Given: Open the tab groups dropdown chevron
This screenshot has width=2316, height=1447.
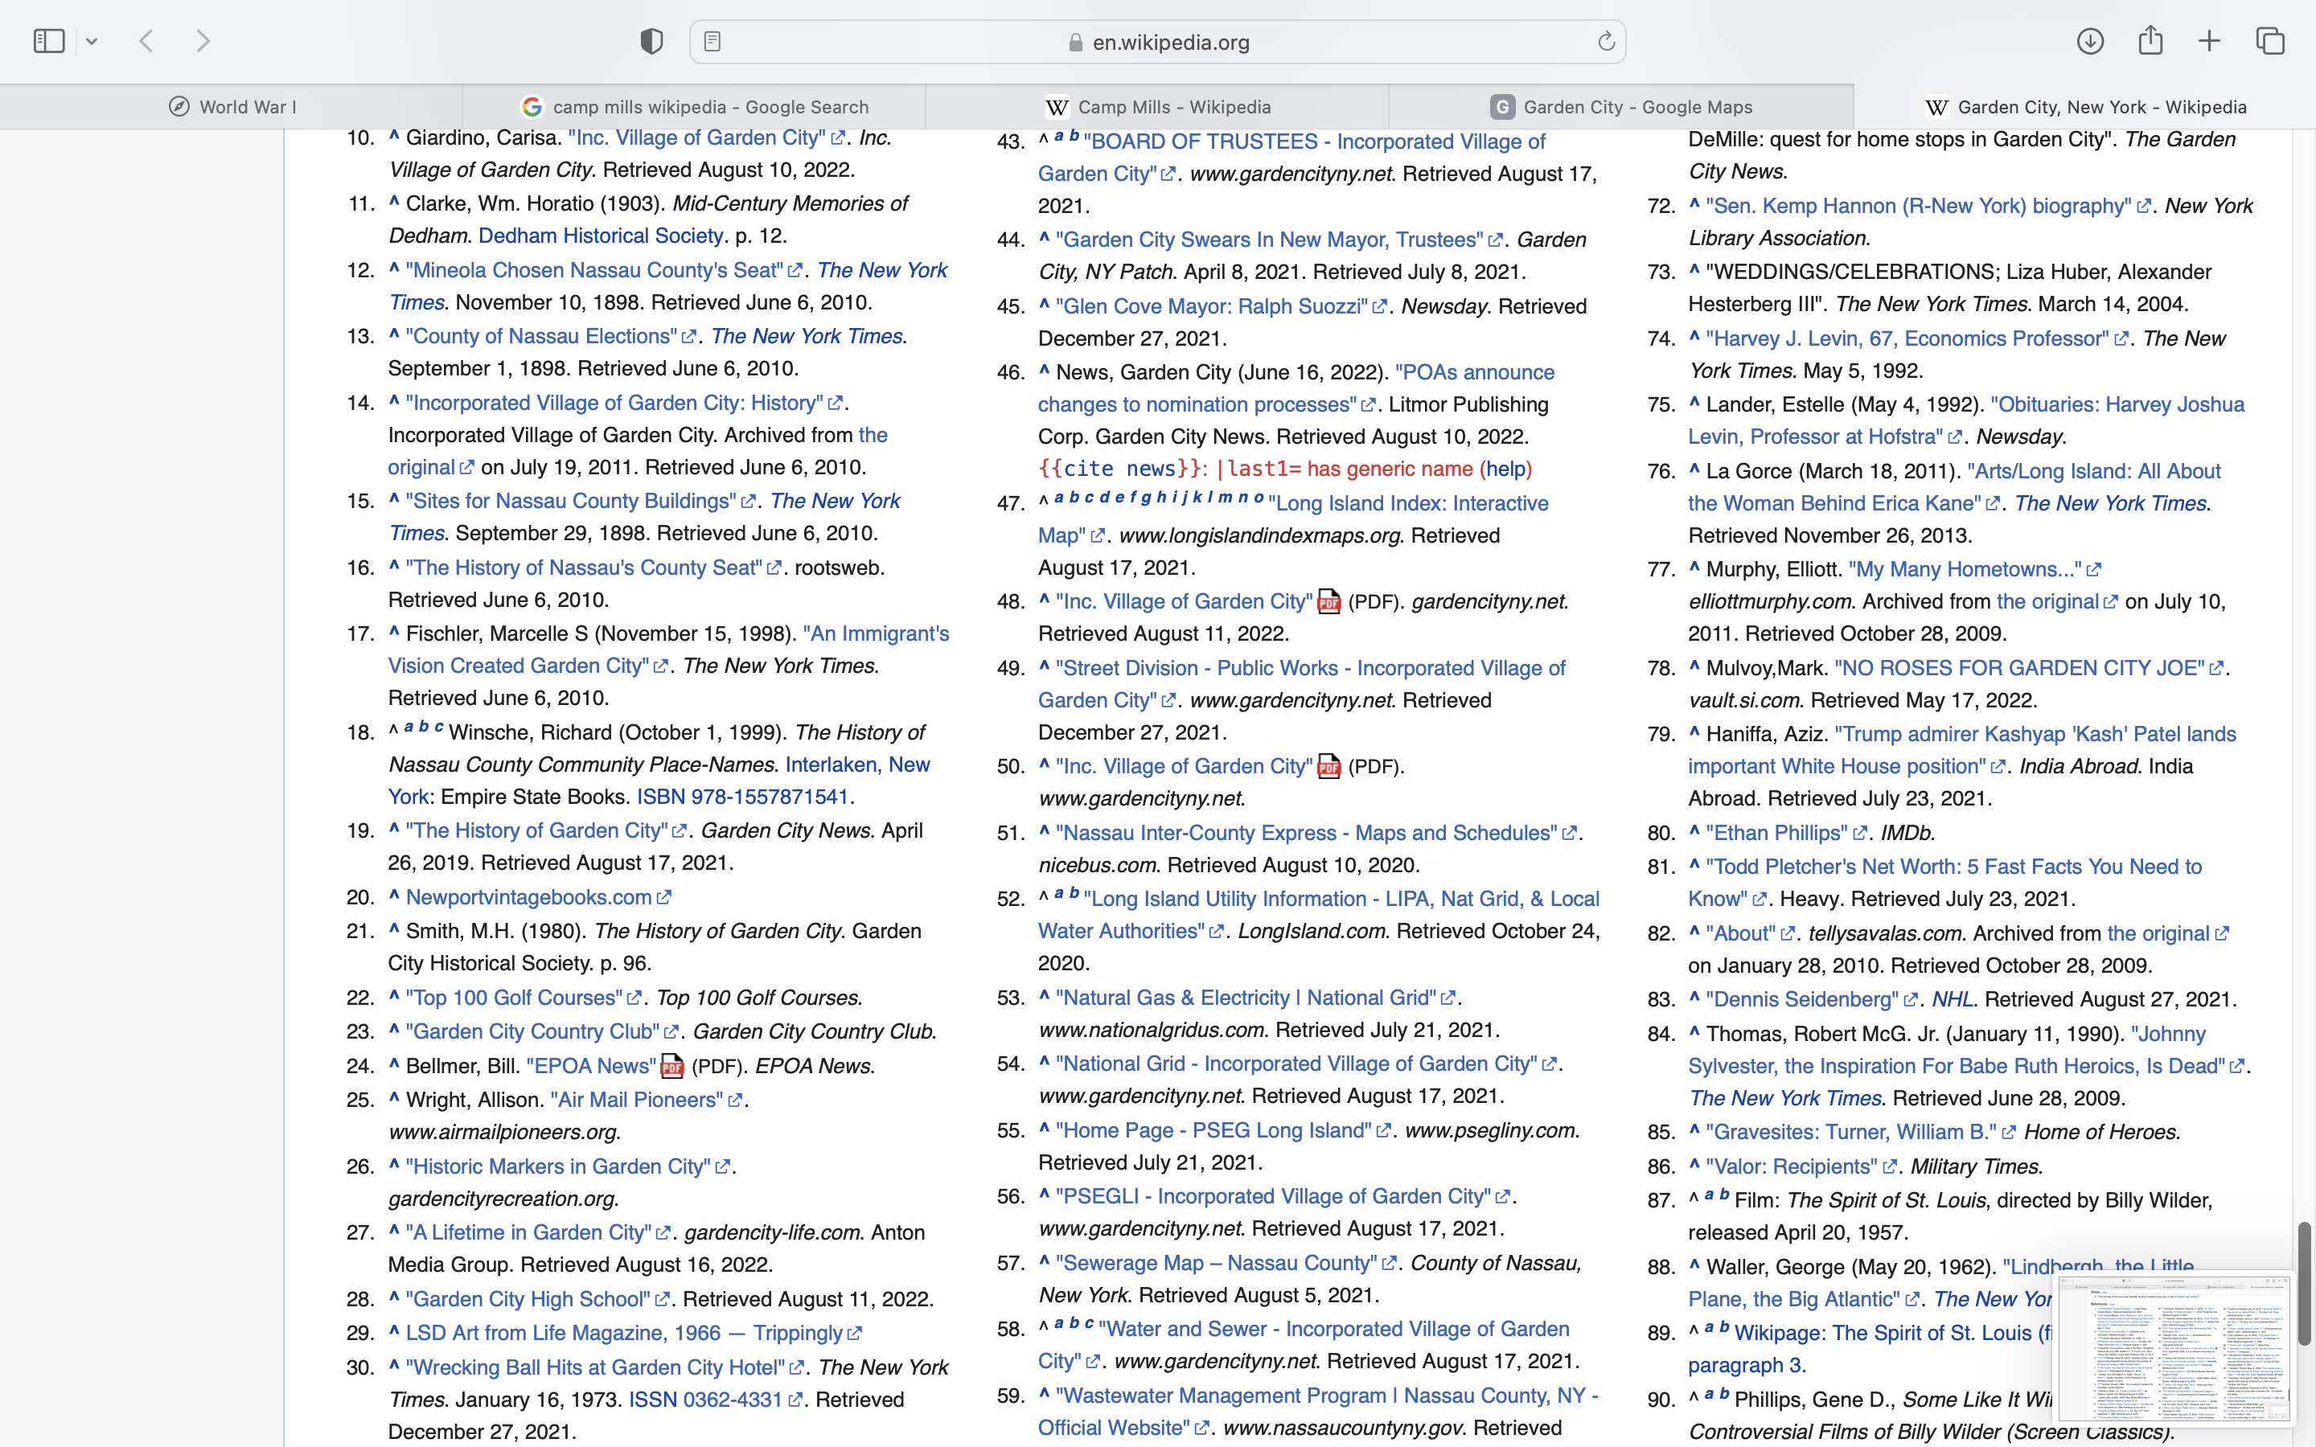Looking at the screenshot, I should [92, 41].
